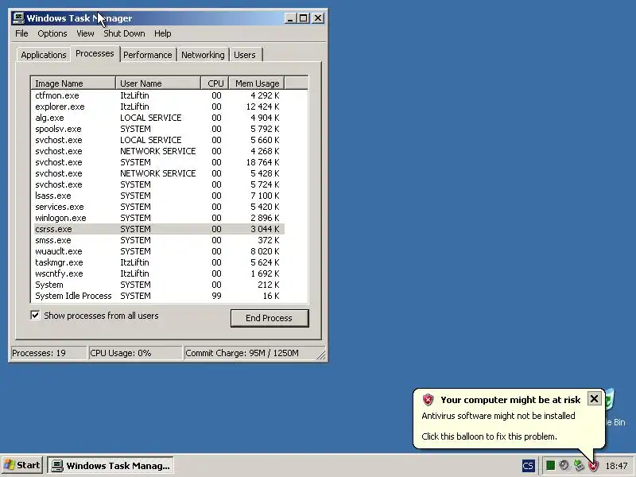Select the smss.exe process row
636x477 pixels.
(159, 240)
